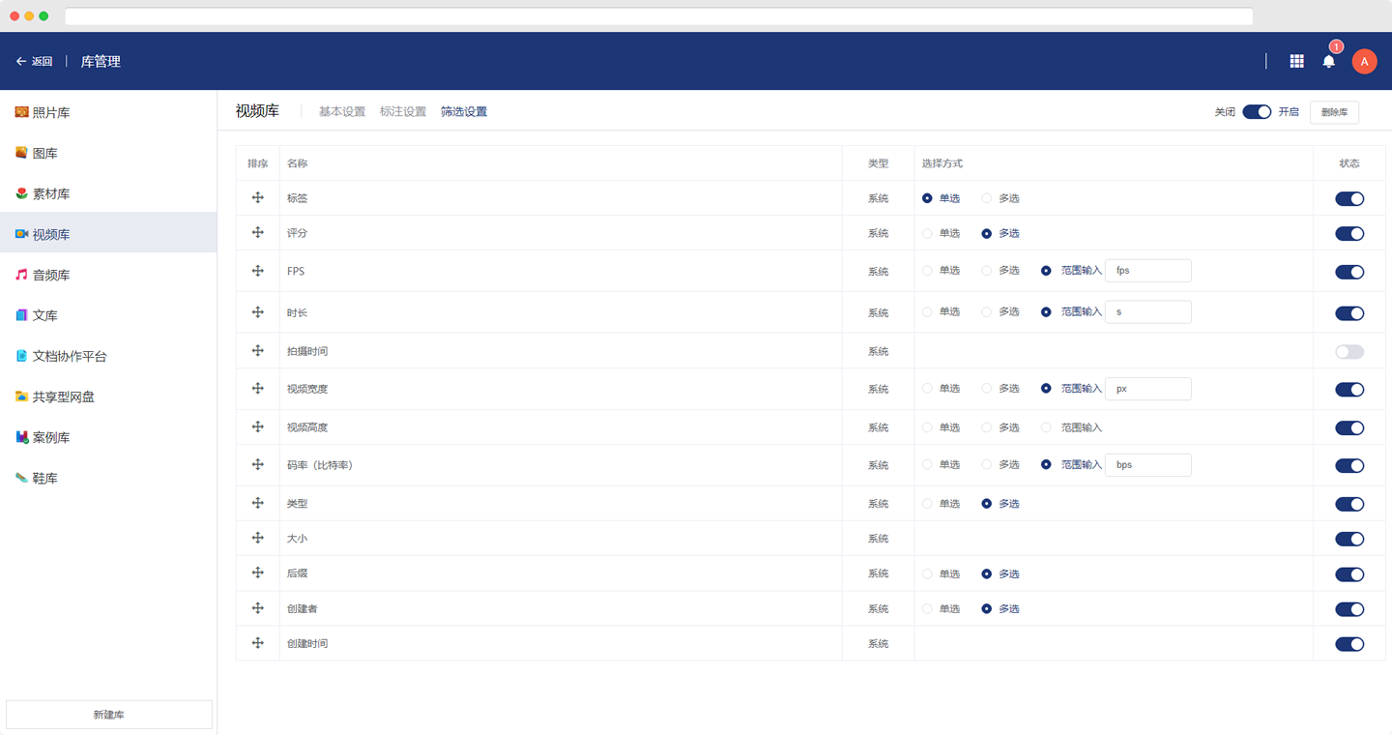Viewport: 1392px width, 735px height.
Task: Click the 删除库 button
Action: click(1334, 112)
